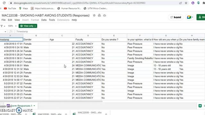205x115 pixels.
Task: Expand the name box dropdown arrow
Action: (5, 32)
